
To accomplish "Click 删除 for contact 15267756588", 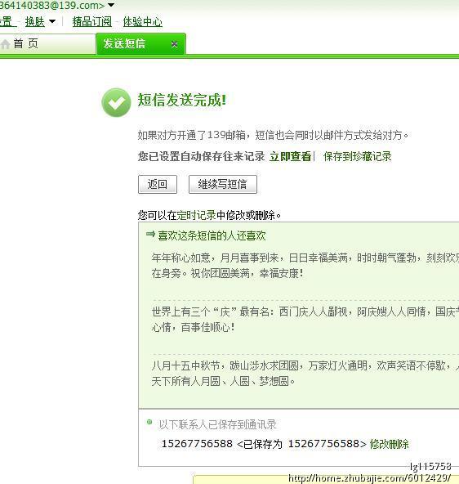I will click(x=399, y=444).
